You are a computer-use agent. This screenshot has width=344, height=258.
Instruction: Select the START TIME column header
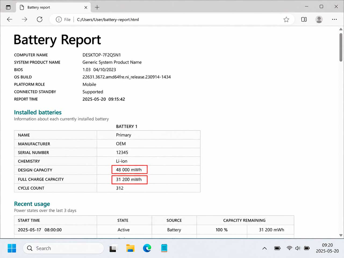coord(29,220)
